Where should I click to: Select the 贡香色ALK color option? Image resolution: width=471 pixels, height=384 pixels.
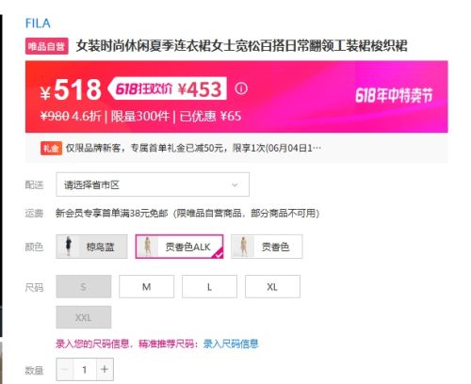179,247
